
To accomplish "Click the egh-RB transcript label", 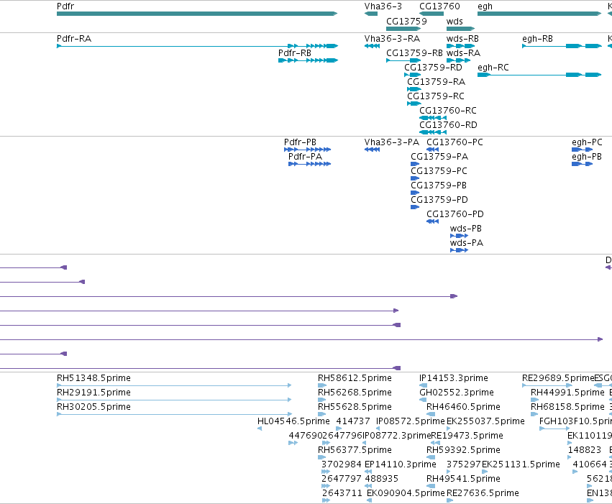I will 537,39.
